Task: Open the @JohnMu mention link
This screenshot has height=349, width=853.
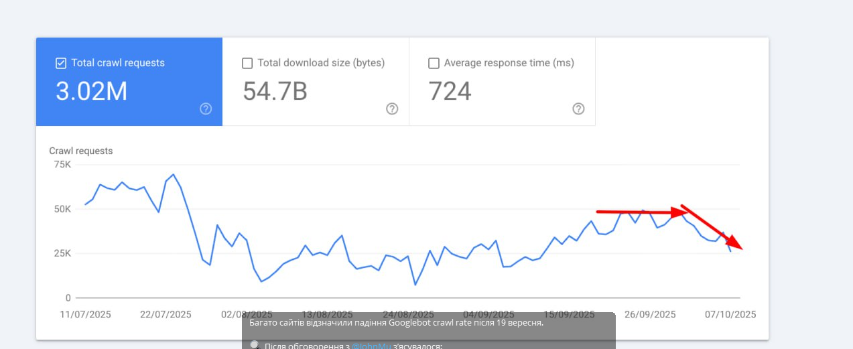Action: click(371, 346)
